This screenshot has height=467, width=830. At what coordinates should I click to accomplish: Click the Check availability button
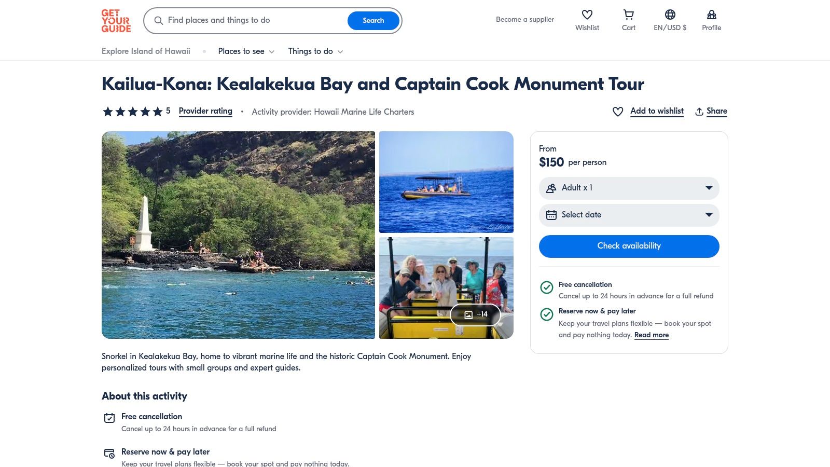(x=628, y=246)
